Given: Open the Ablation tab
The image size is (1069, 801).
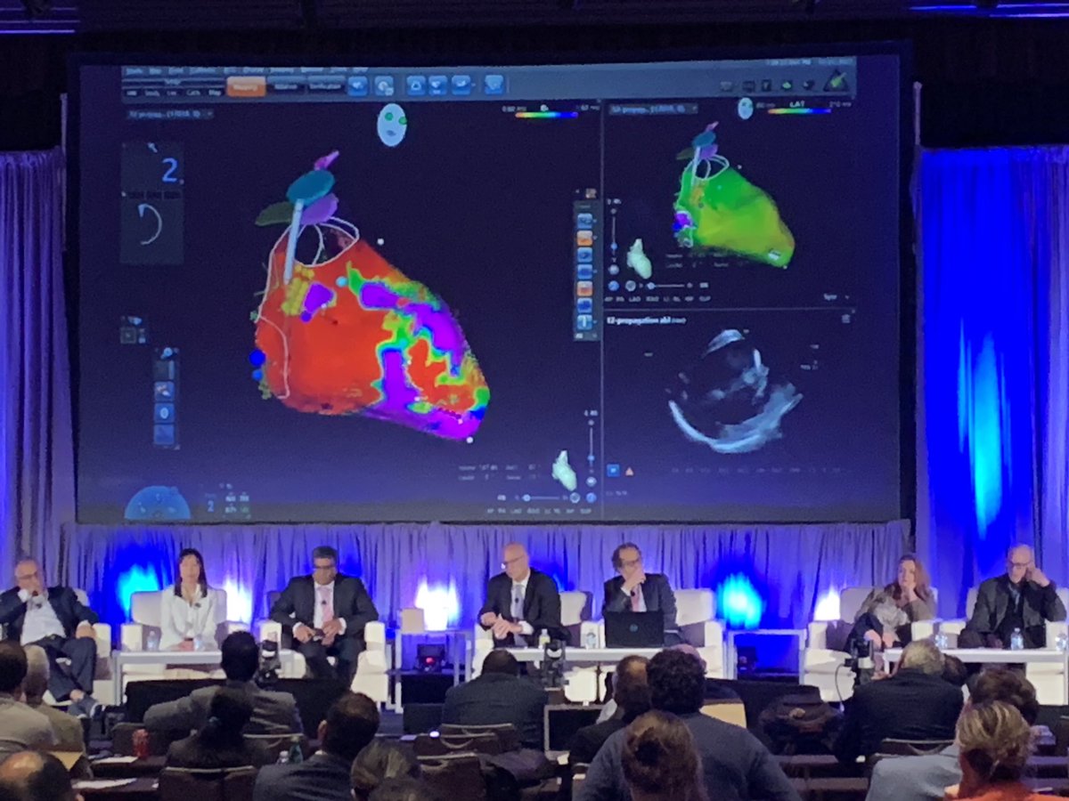Looking at the screenshot, I should click(x=287, y=85).
